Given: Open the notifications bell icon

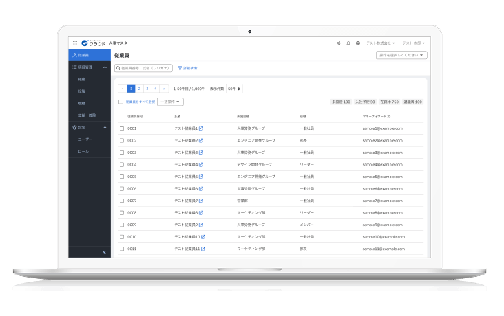Looking at the screenshot, I should [348, 43].
